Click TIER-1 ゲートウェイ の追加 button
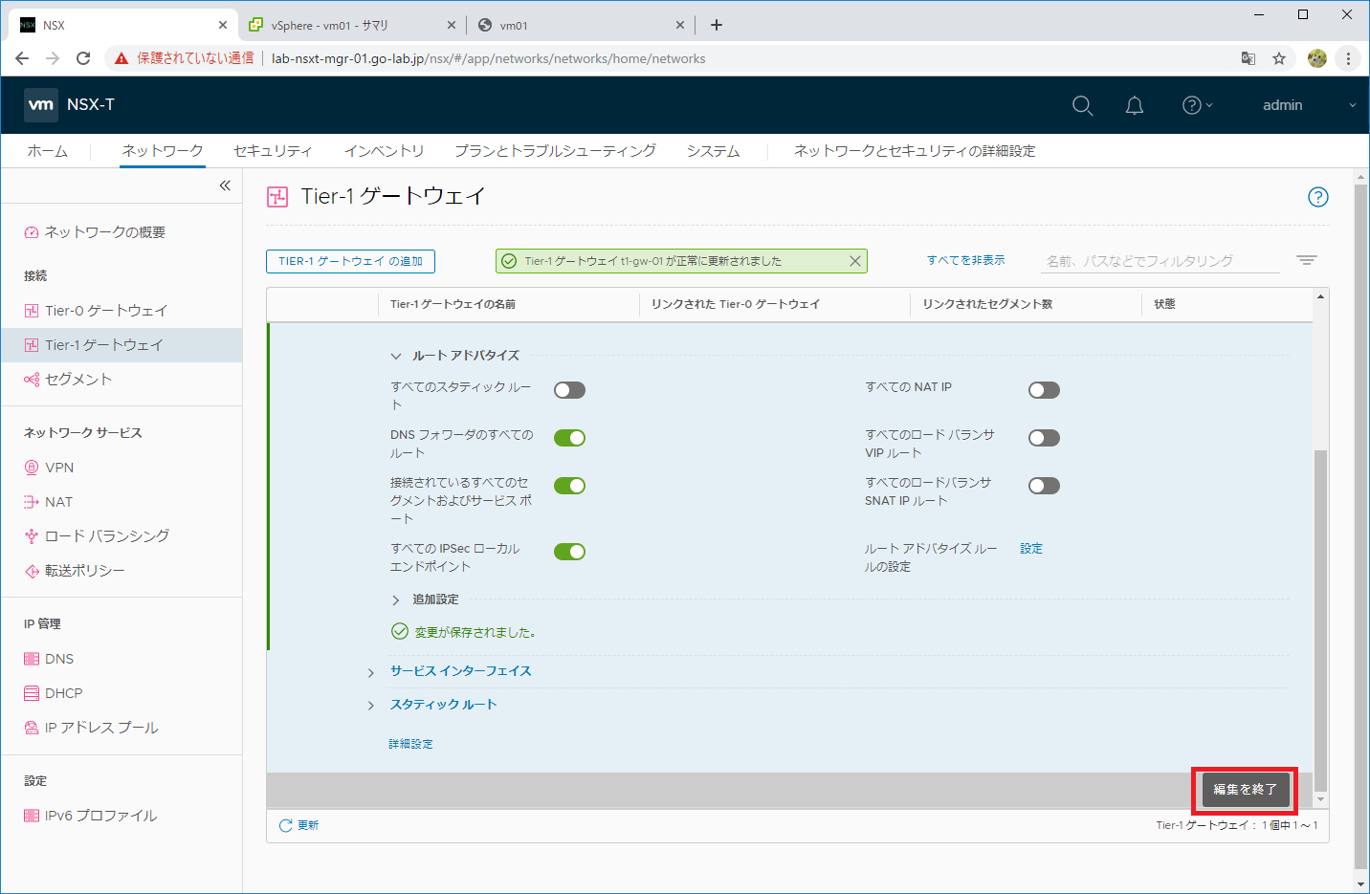Image resolution: width=1370 pixels, height=894 pixels. [350, 261]
